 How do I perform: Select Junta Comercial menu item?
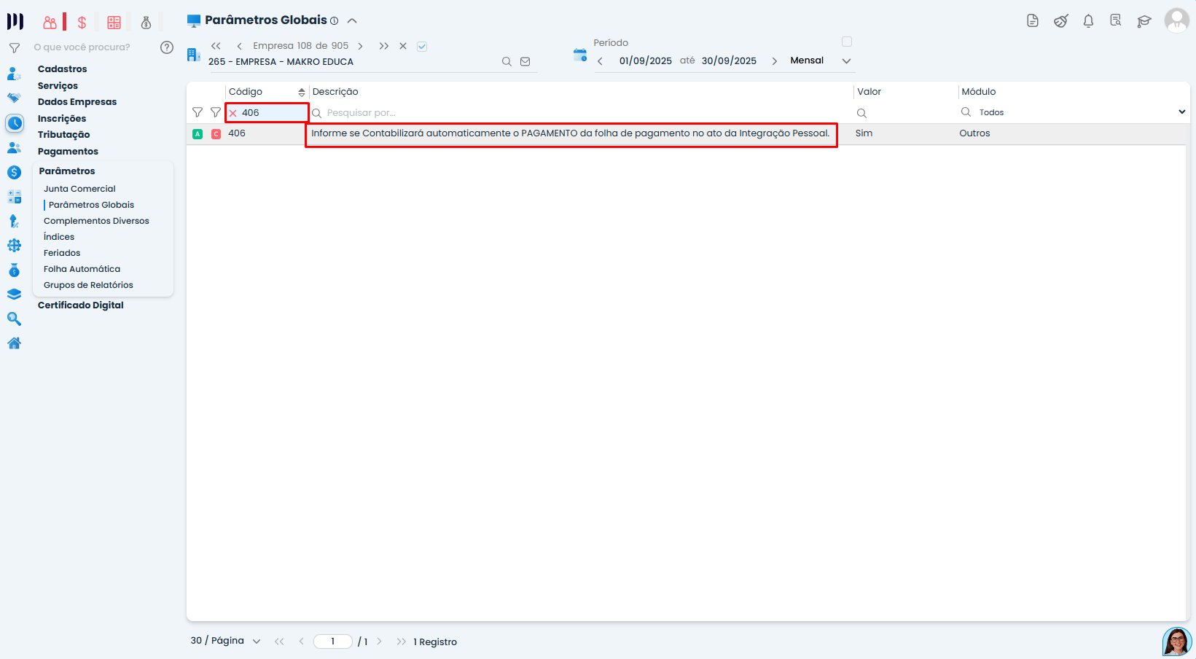[79, 189]
